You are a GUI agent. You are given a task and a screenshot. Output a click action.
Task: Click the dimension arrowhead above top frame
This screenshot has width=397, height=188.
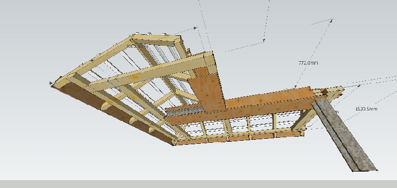coord(195,28)
